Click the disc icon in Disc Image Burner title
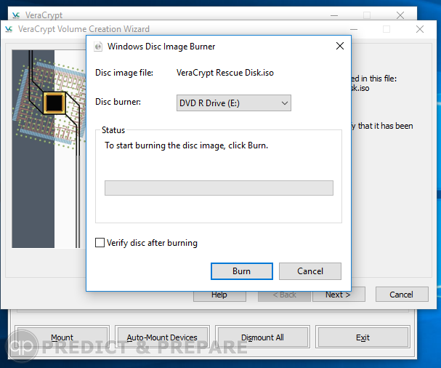This screenshot has height=368, width=441. pos(98,47)
